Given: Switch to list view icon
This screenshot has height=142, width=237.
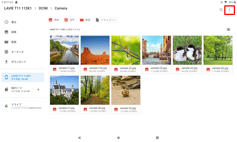Looking at the screenshot, I should coord(228,30).
